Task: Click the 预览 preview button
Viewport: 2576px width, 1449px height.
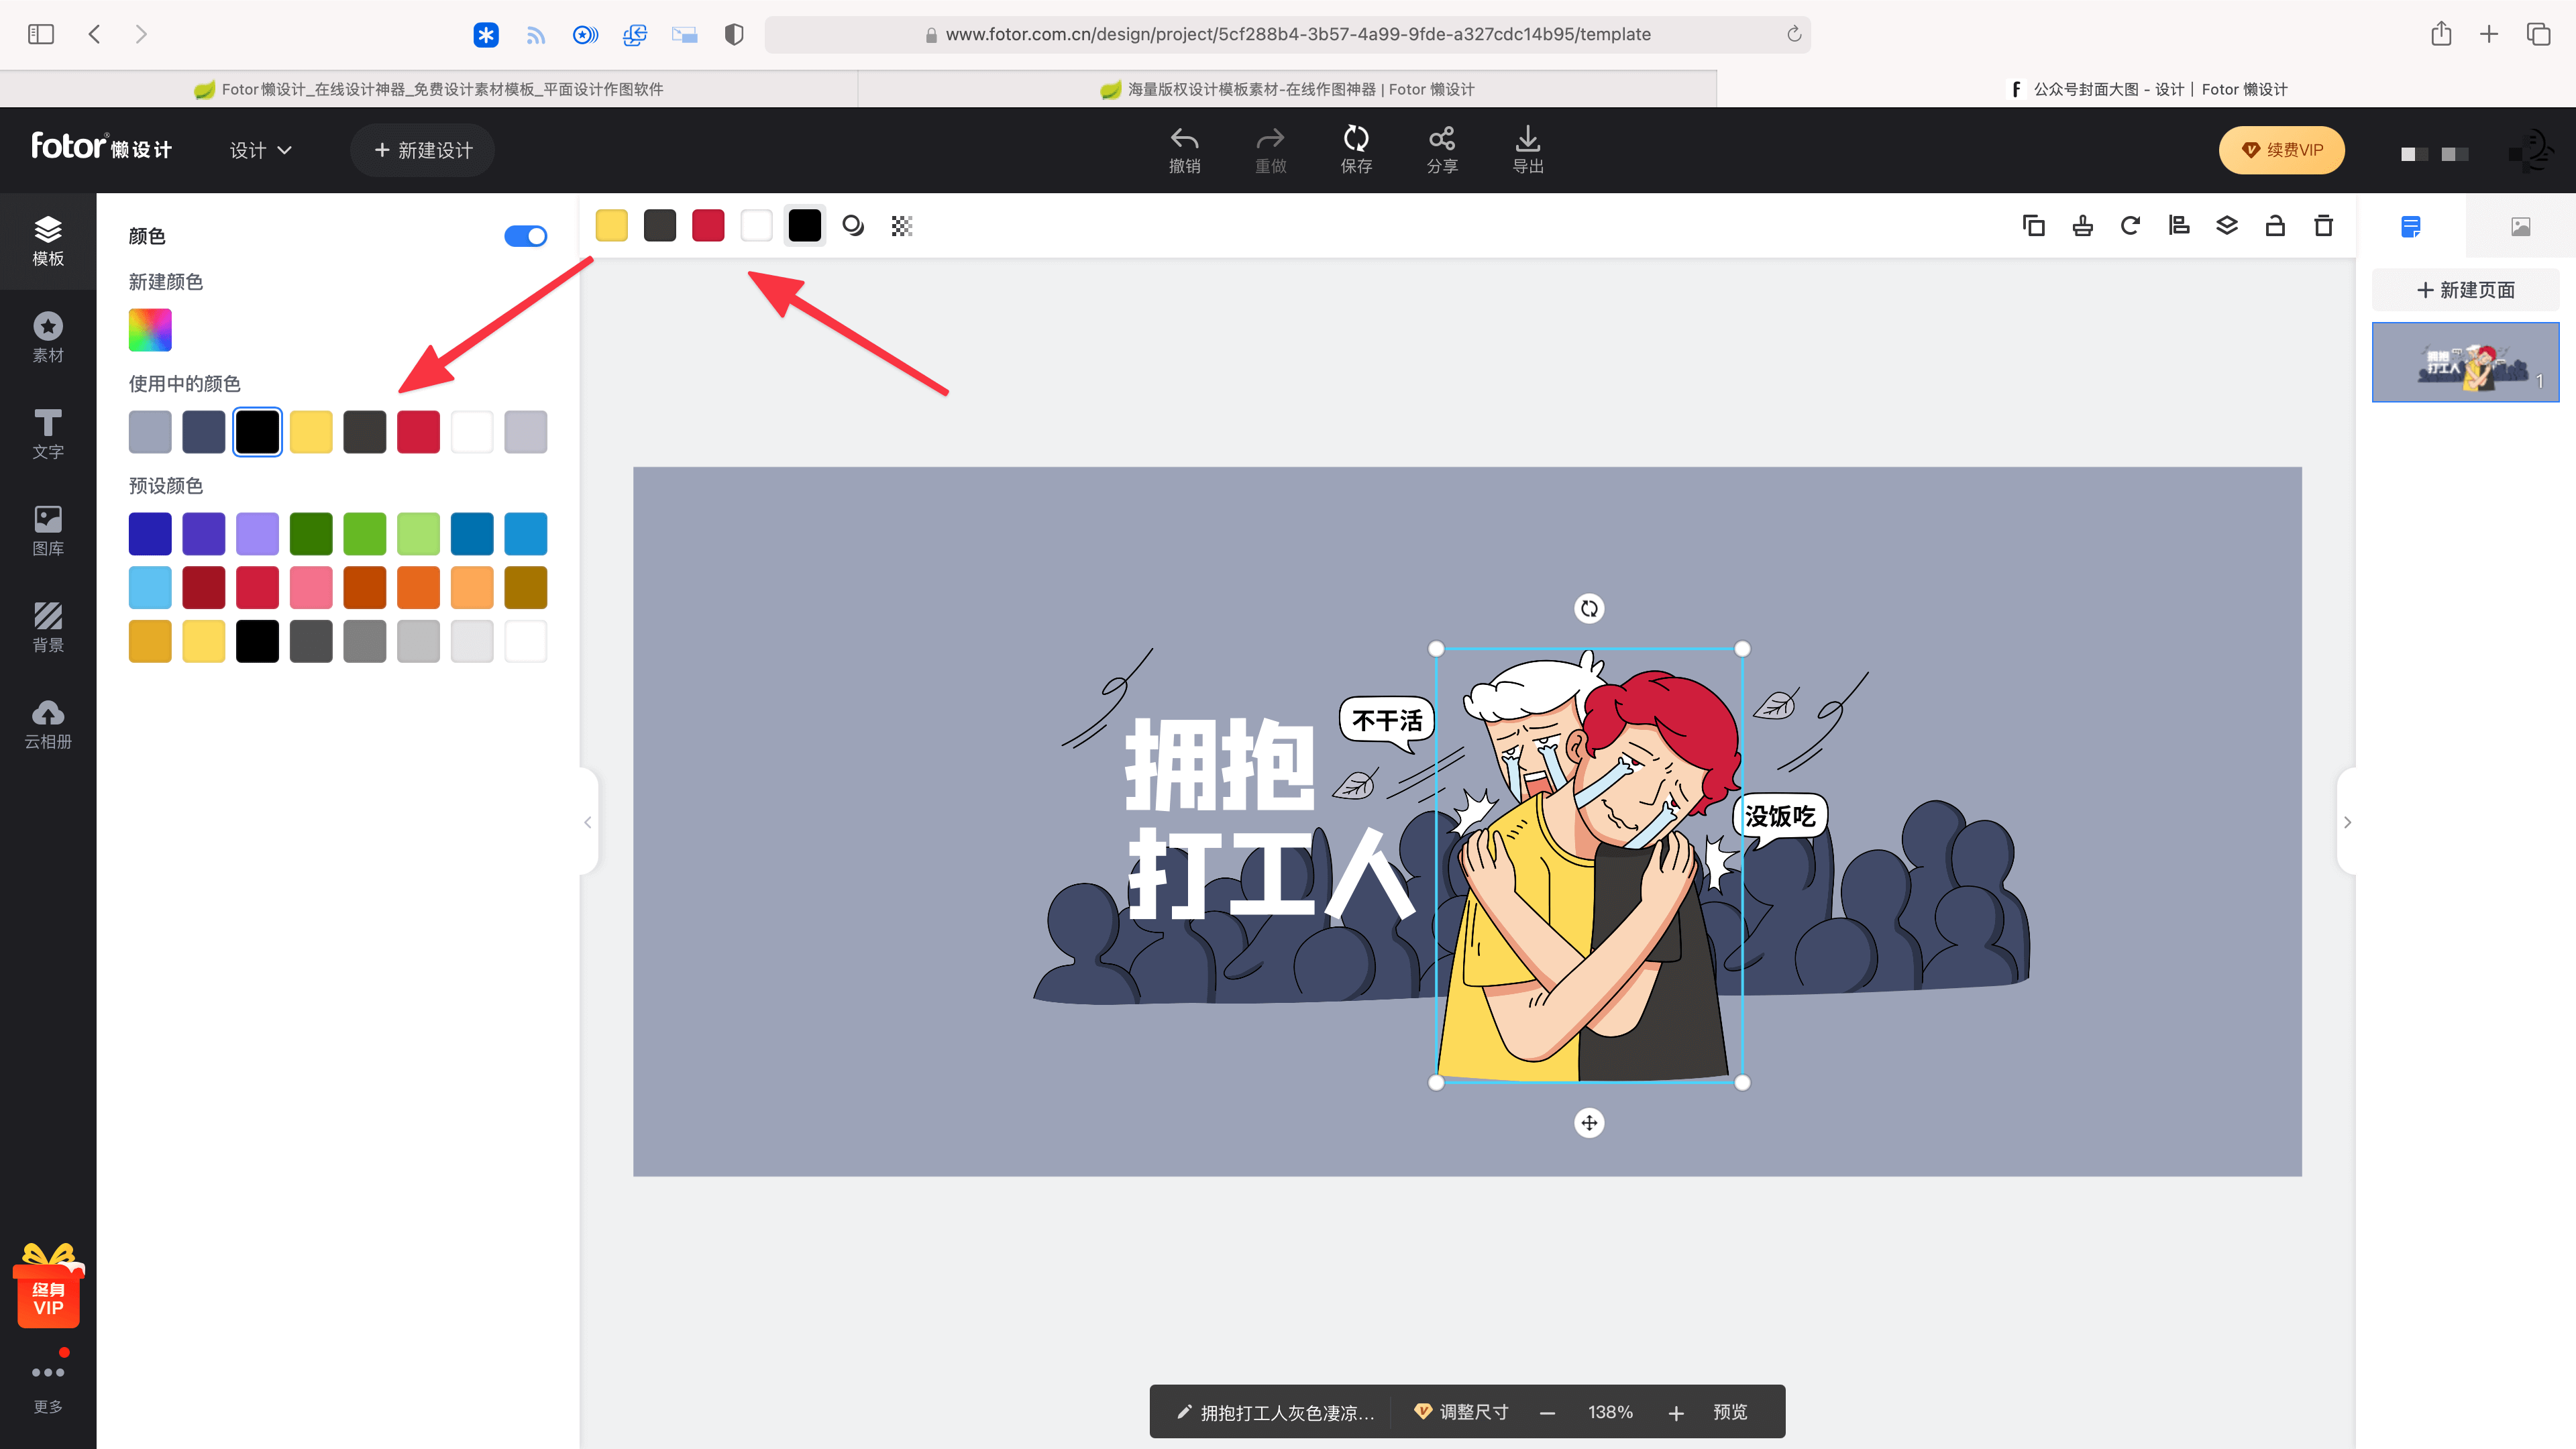Action: [x=1730, y=1411]
